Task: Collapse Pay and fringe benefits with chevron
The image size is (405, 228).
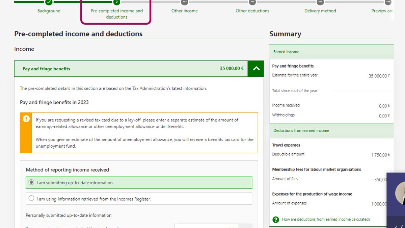Action: click(256, 69)
